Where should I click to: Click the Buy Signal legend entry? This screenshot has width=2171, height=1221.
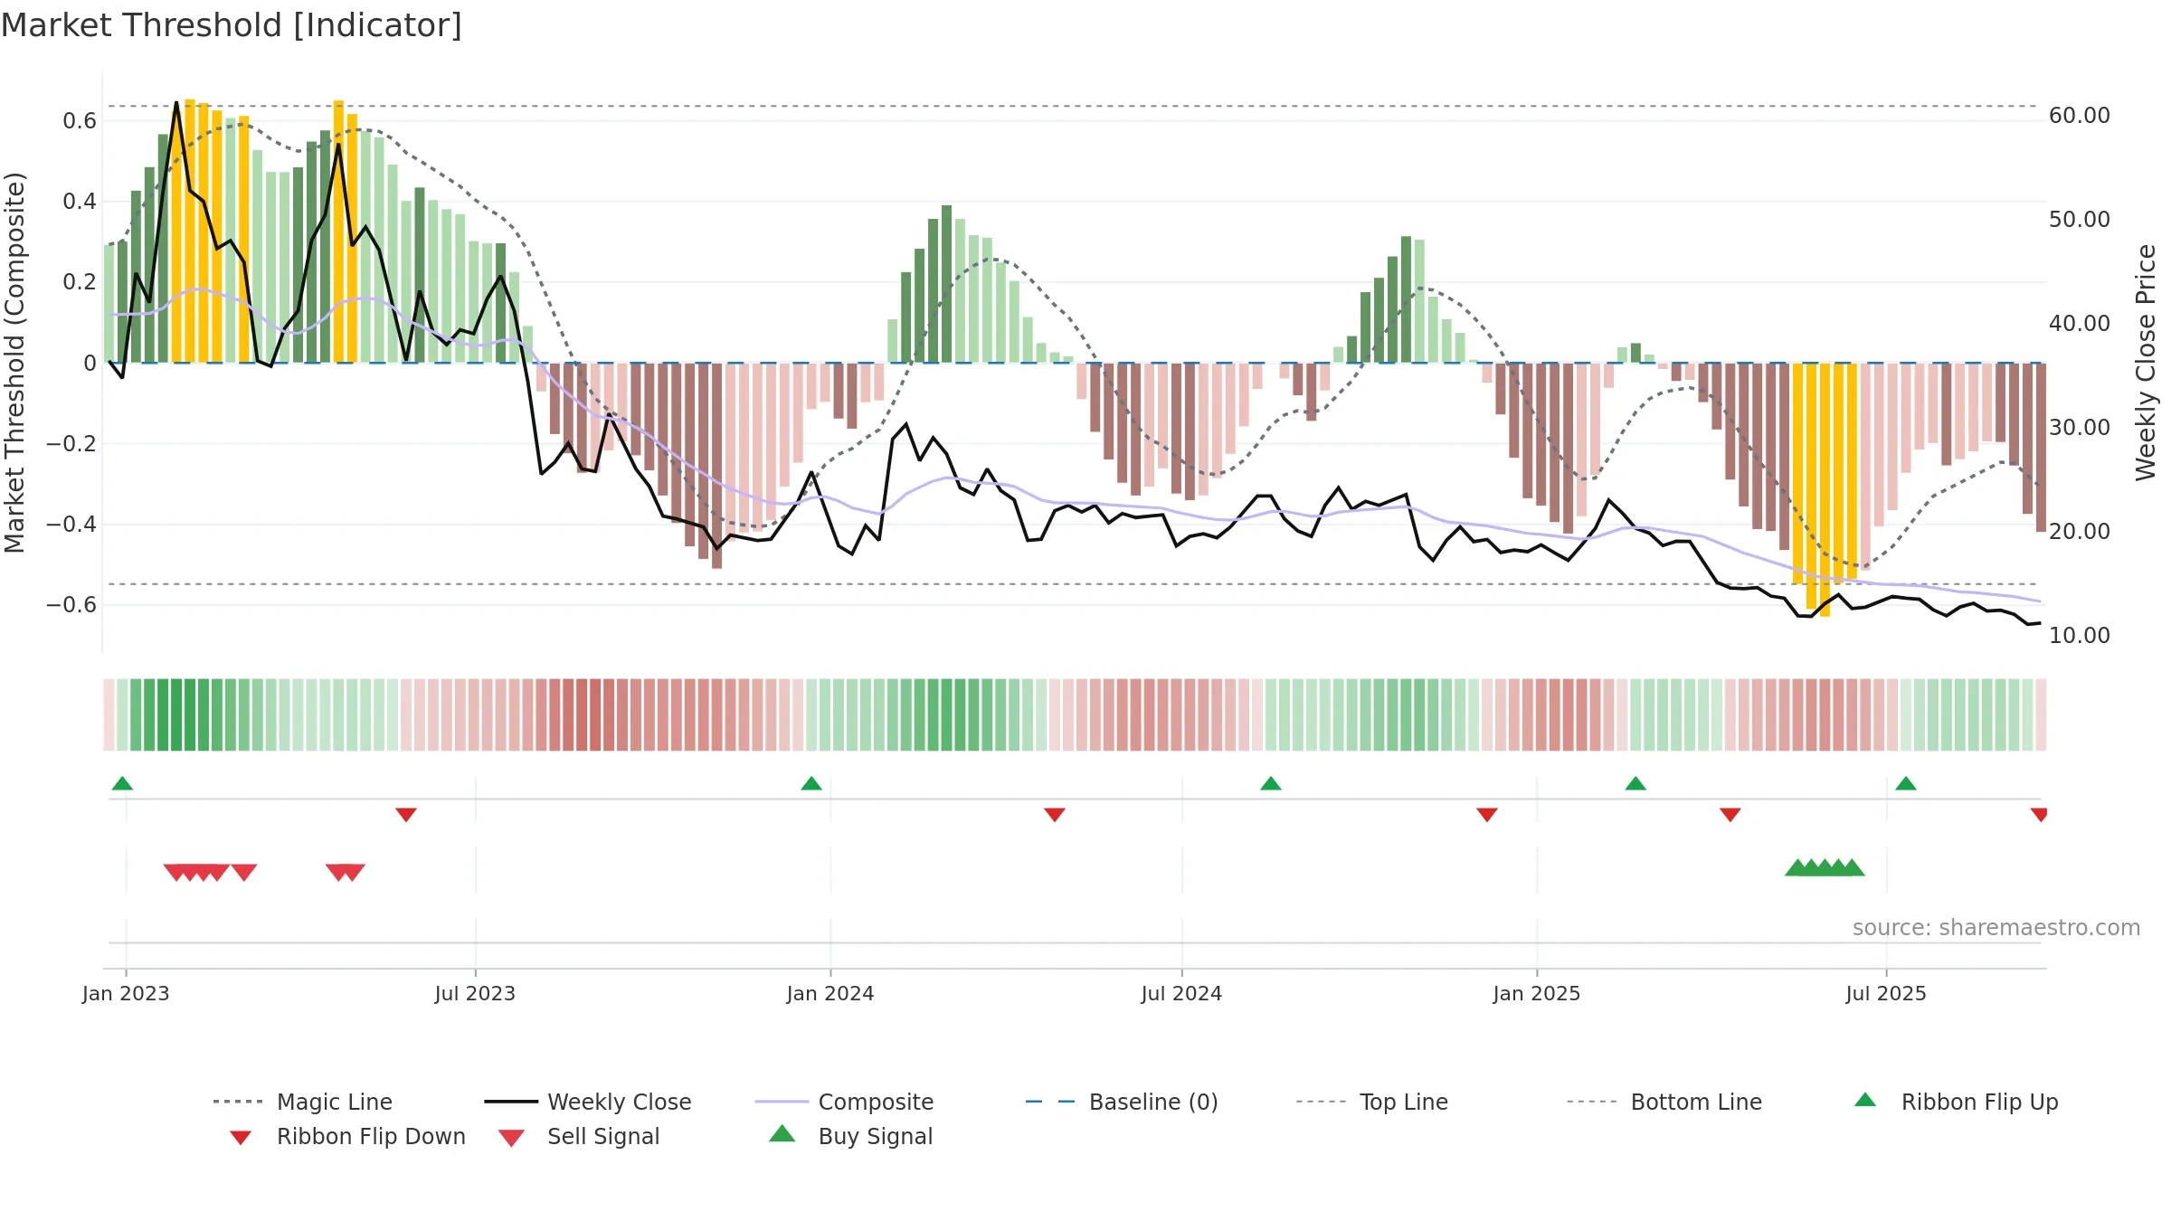pyautogui.click(x=850, y=1136)
